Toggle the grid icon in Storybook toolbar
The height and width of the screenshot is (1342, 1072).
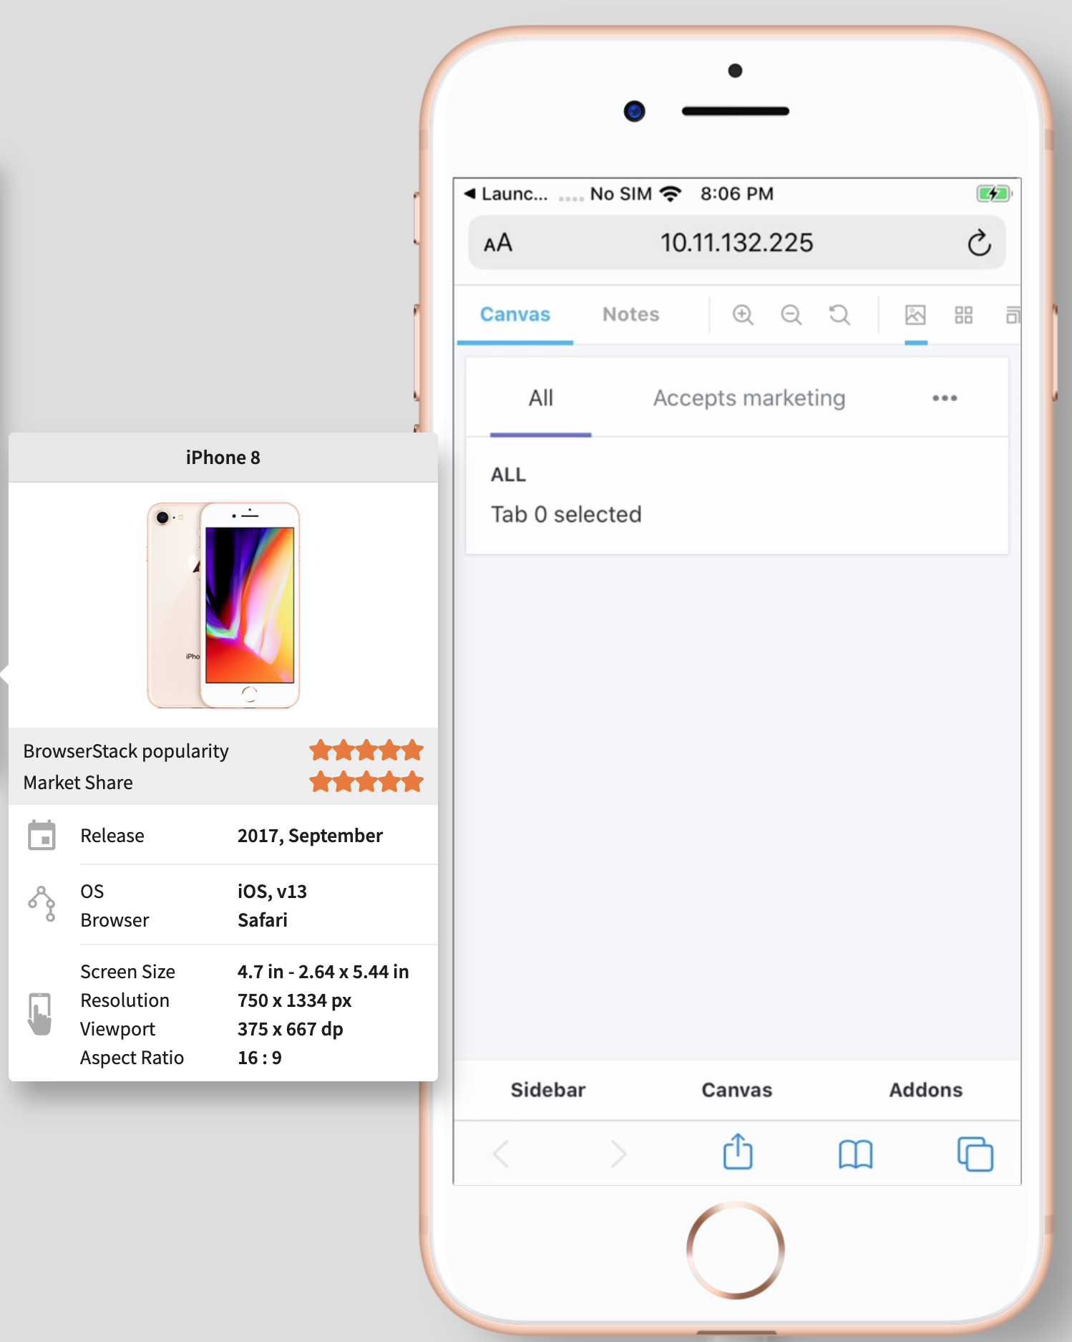pyautogui.click(x=964, y=314)
